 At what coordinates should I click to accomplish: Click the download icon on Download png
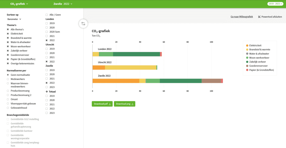[132, 104]
